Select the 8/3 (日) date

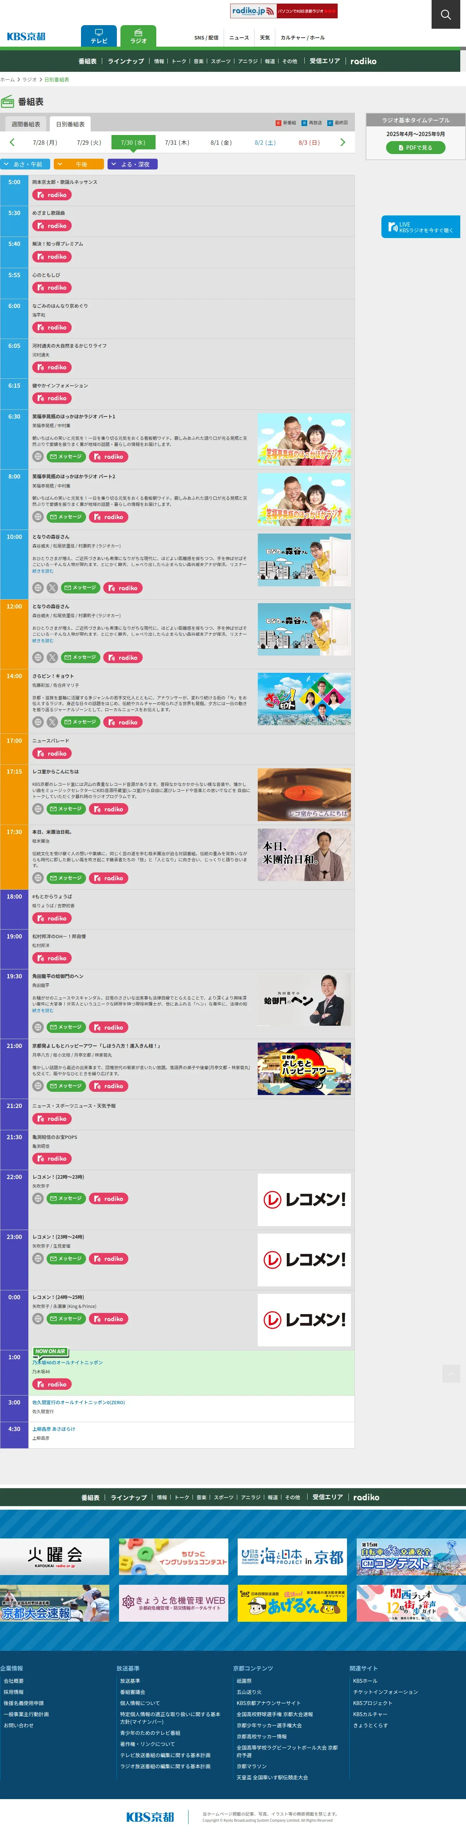309,143
